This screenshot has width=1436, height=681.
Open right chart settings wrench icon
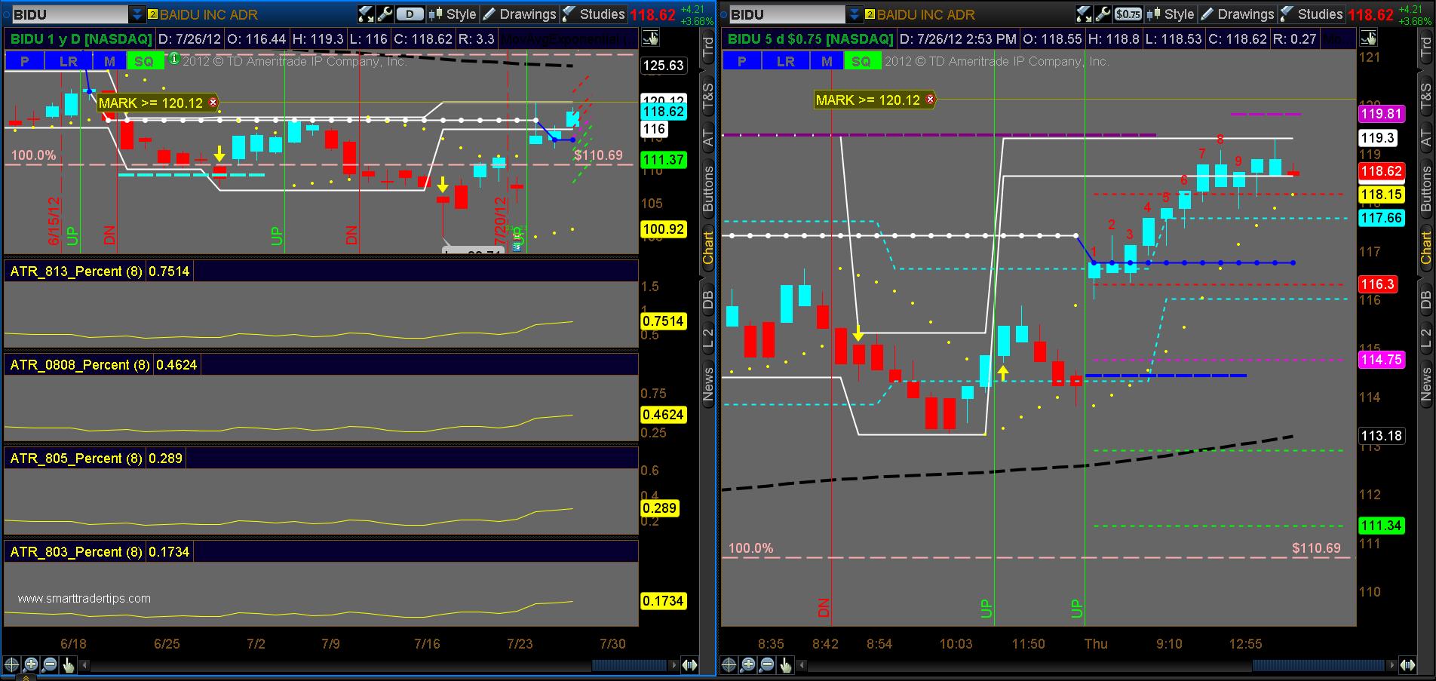click(1102, 14)
